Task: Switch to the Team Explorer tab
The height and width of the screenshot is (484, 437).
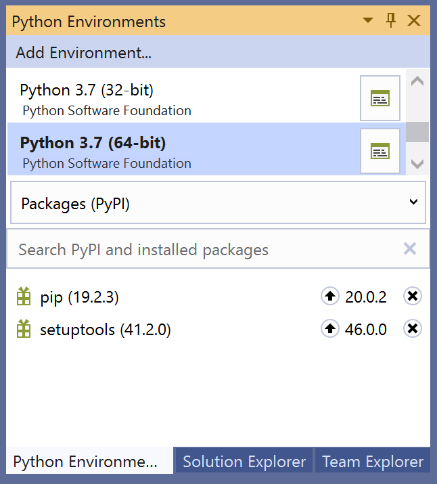Action: pos(373,462)
